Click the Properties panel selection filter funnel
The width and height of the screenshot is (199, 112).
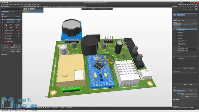pos(196,9)
